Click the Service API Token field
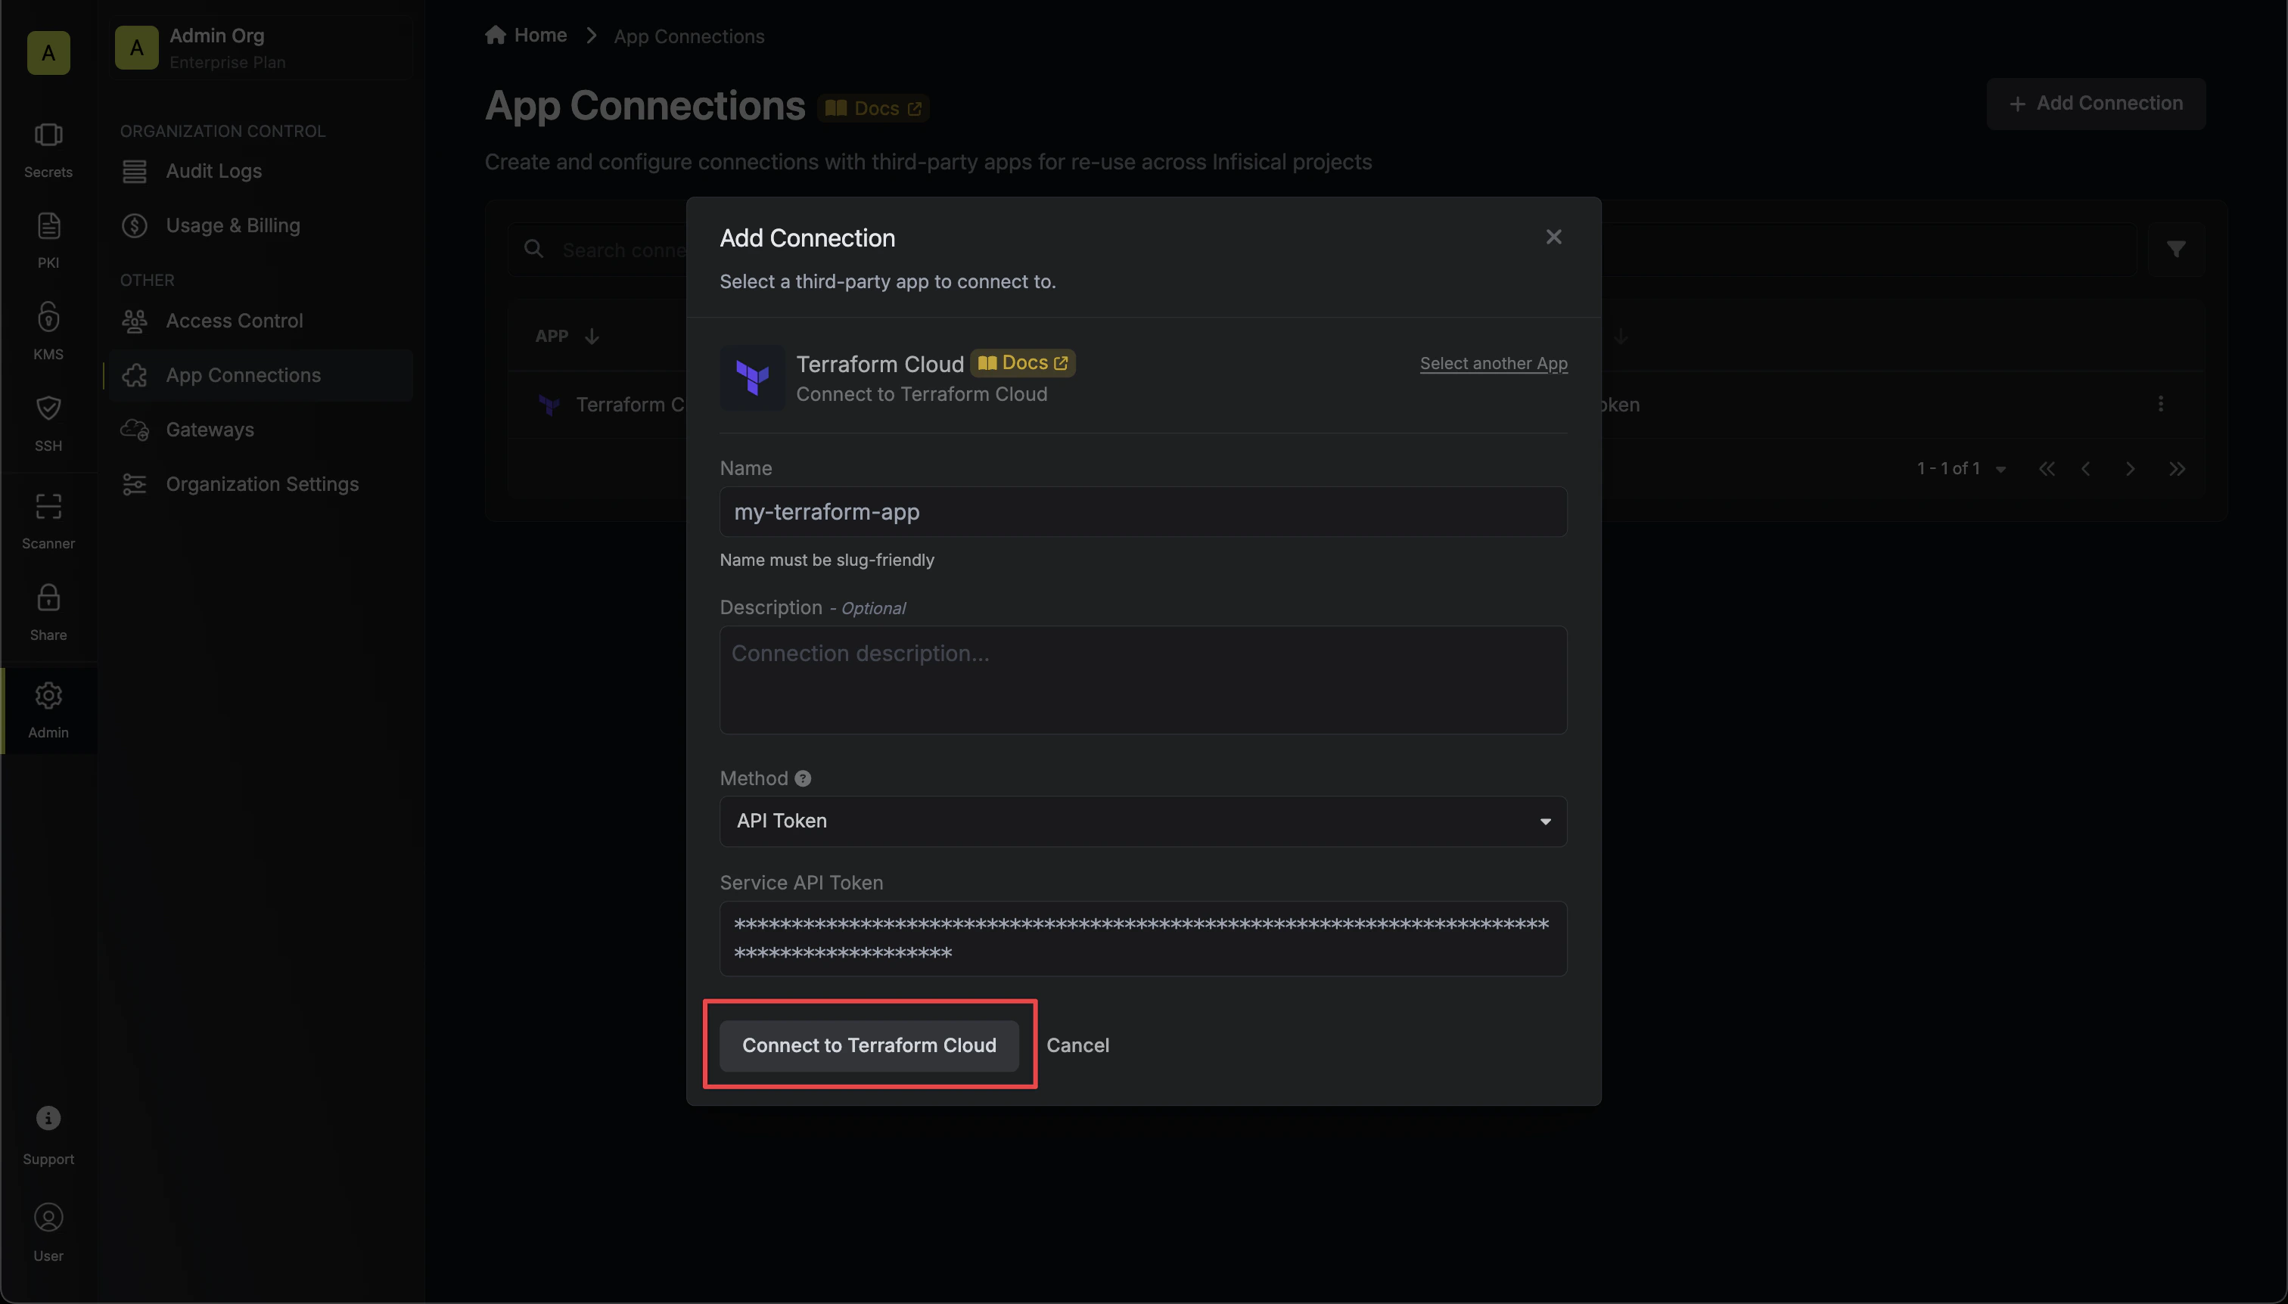2288x1304 pixels. 1143,939
